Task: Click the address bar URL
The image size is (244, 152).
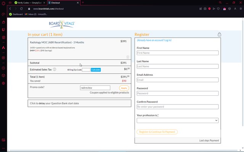Action: coord(48,9)
